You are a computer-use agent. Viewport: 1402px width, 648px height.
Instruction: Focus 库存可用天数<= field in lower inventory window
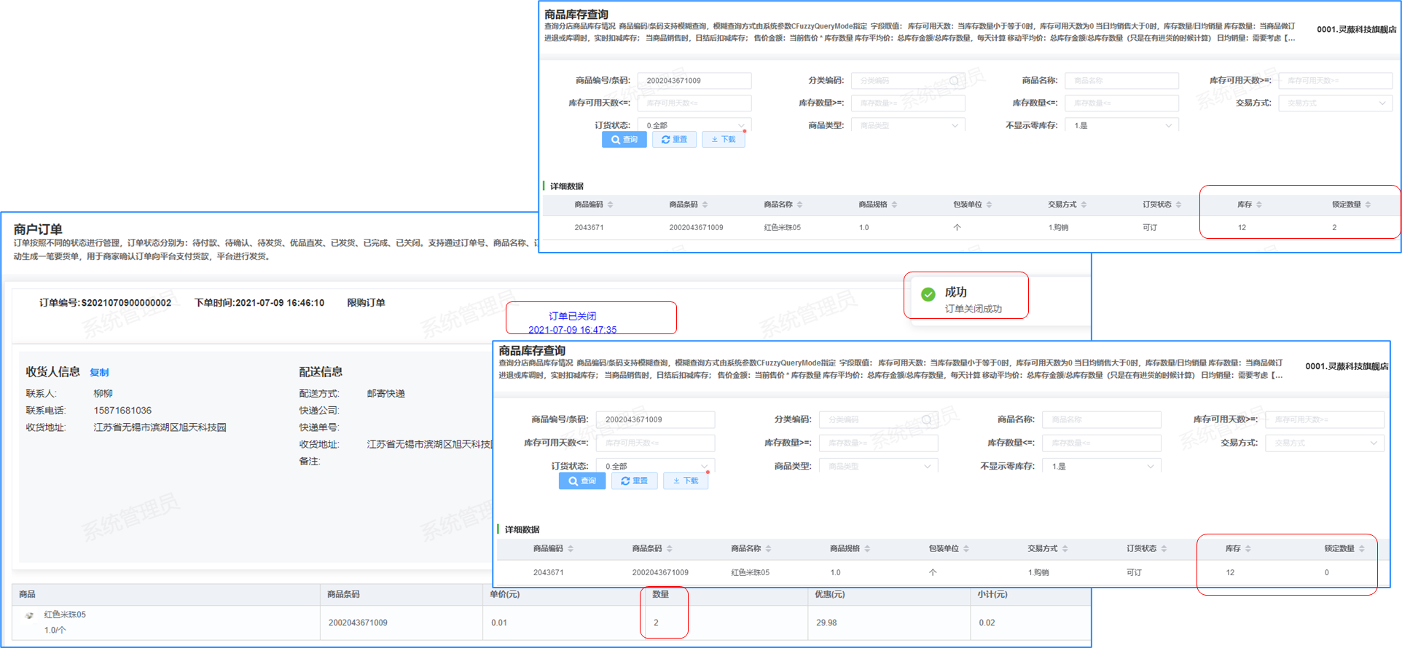655,443
